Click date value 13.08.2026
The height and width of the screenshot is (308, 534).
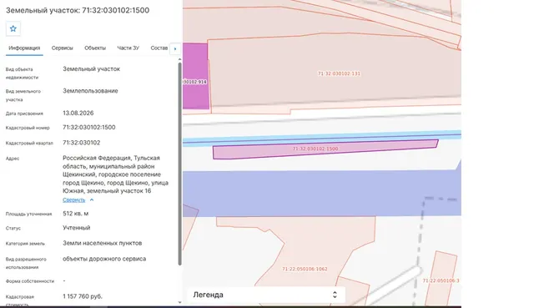(x=78, y=114)
